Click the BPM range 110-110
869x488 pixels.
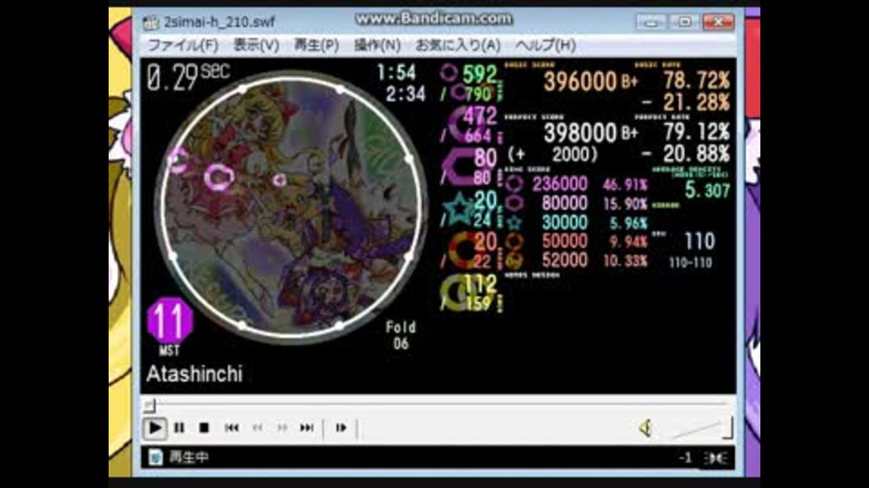[x=690, y=263]
